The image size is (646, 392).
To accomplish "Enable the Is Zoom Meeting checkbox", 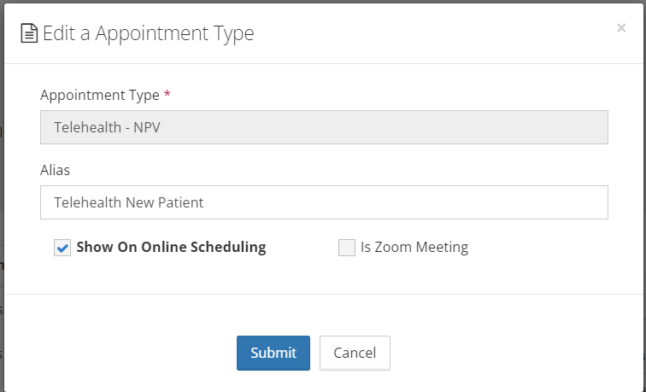I will coord(346,248).
